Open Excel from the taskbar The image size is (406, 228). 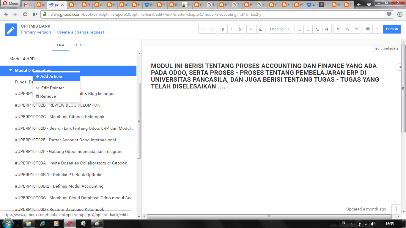pos(84,224)
